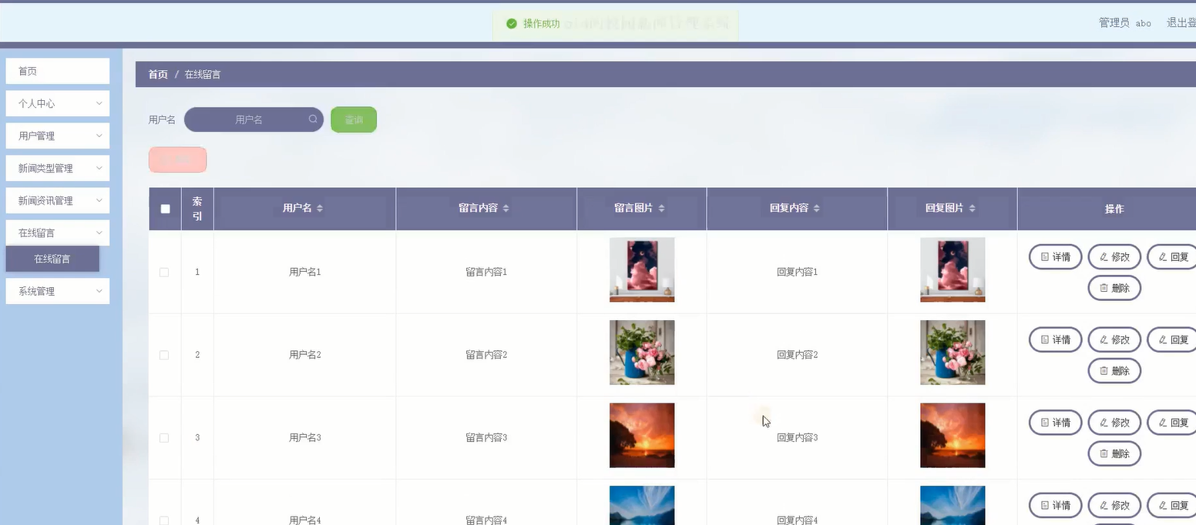Open 回复图片 sunset thumbnail in row 用户名3

point(952,436)
